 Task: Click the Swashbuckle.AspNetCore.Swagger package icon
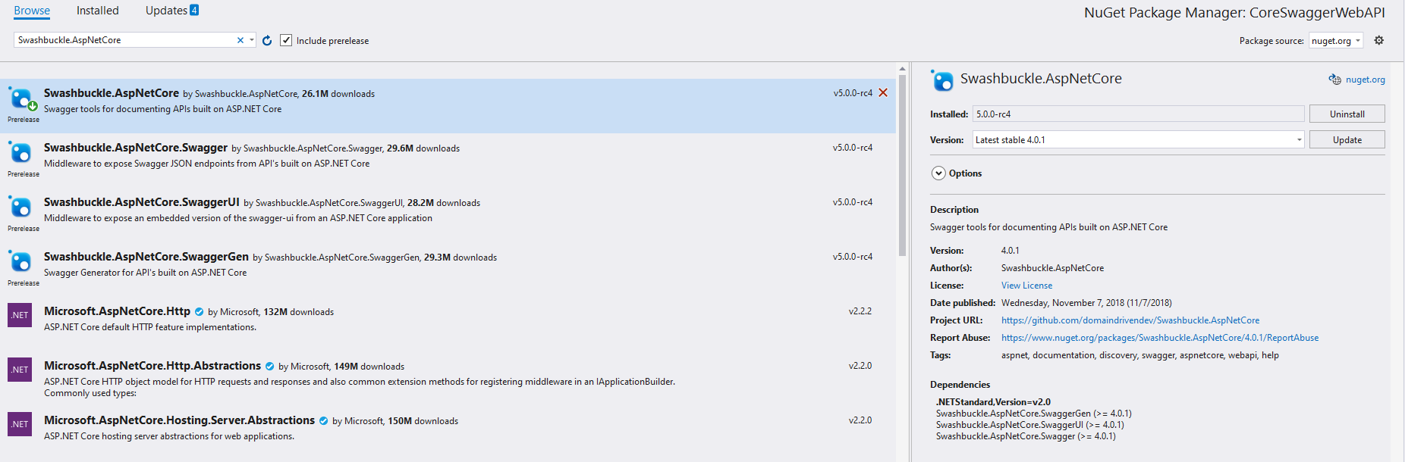[20, 153]
